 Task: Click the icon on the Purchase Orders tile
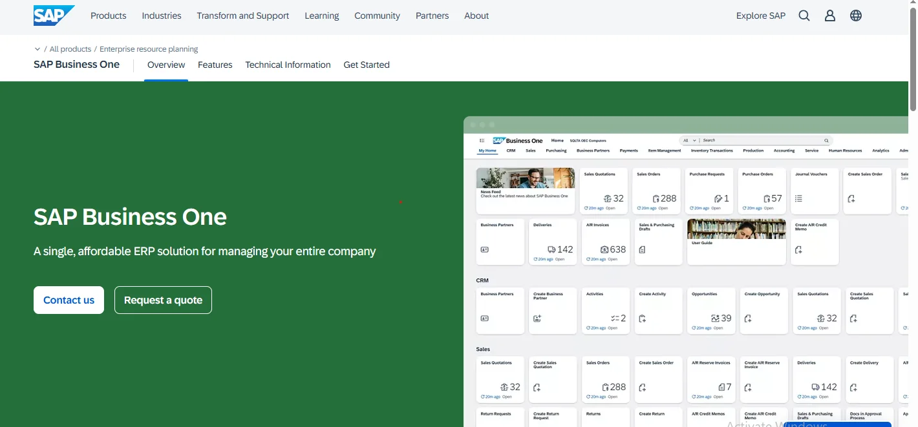(767, 199)
